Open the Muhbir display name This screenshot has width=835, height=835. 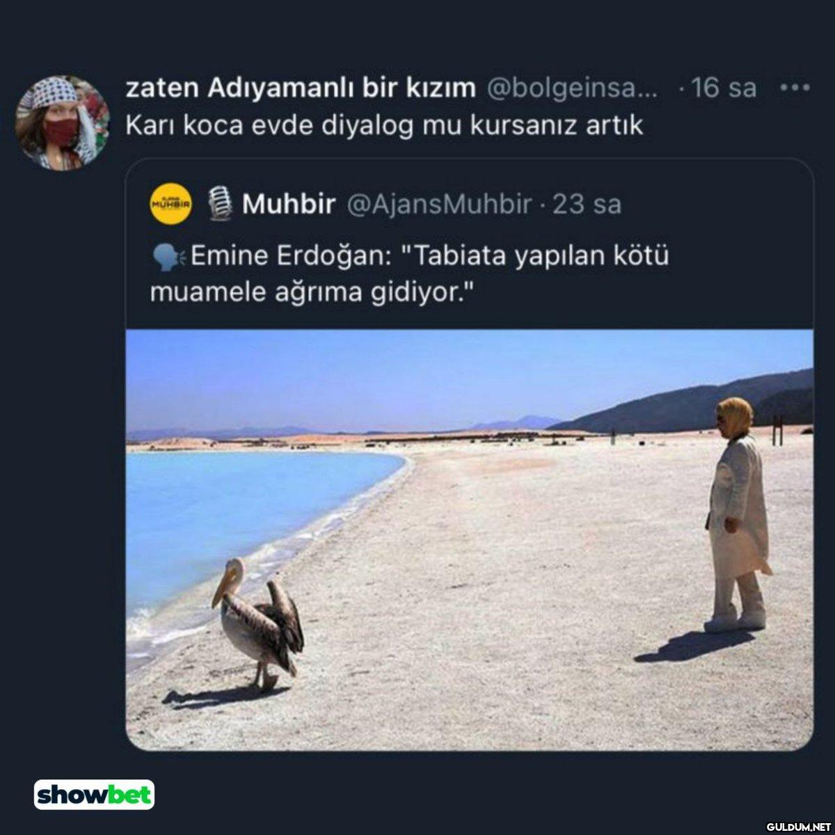point(289,205)
